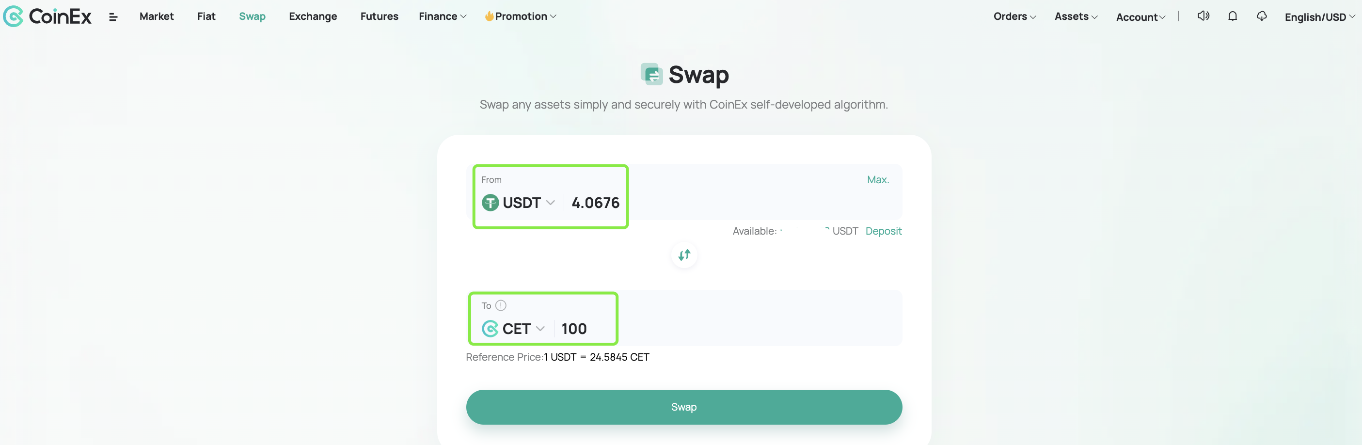Open the Promotion dropdown menu

521,16
